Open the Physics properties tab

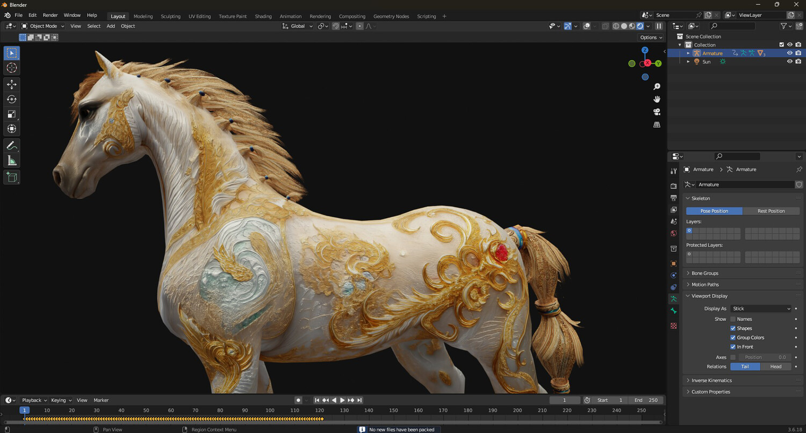click(x=674, y=275)
